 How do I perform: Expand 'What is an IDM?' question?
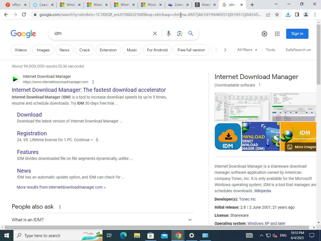tap(102, 220)
